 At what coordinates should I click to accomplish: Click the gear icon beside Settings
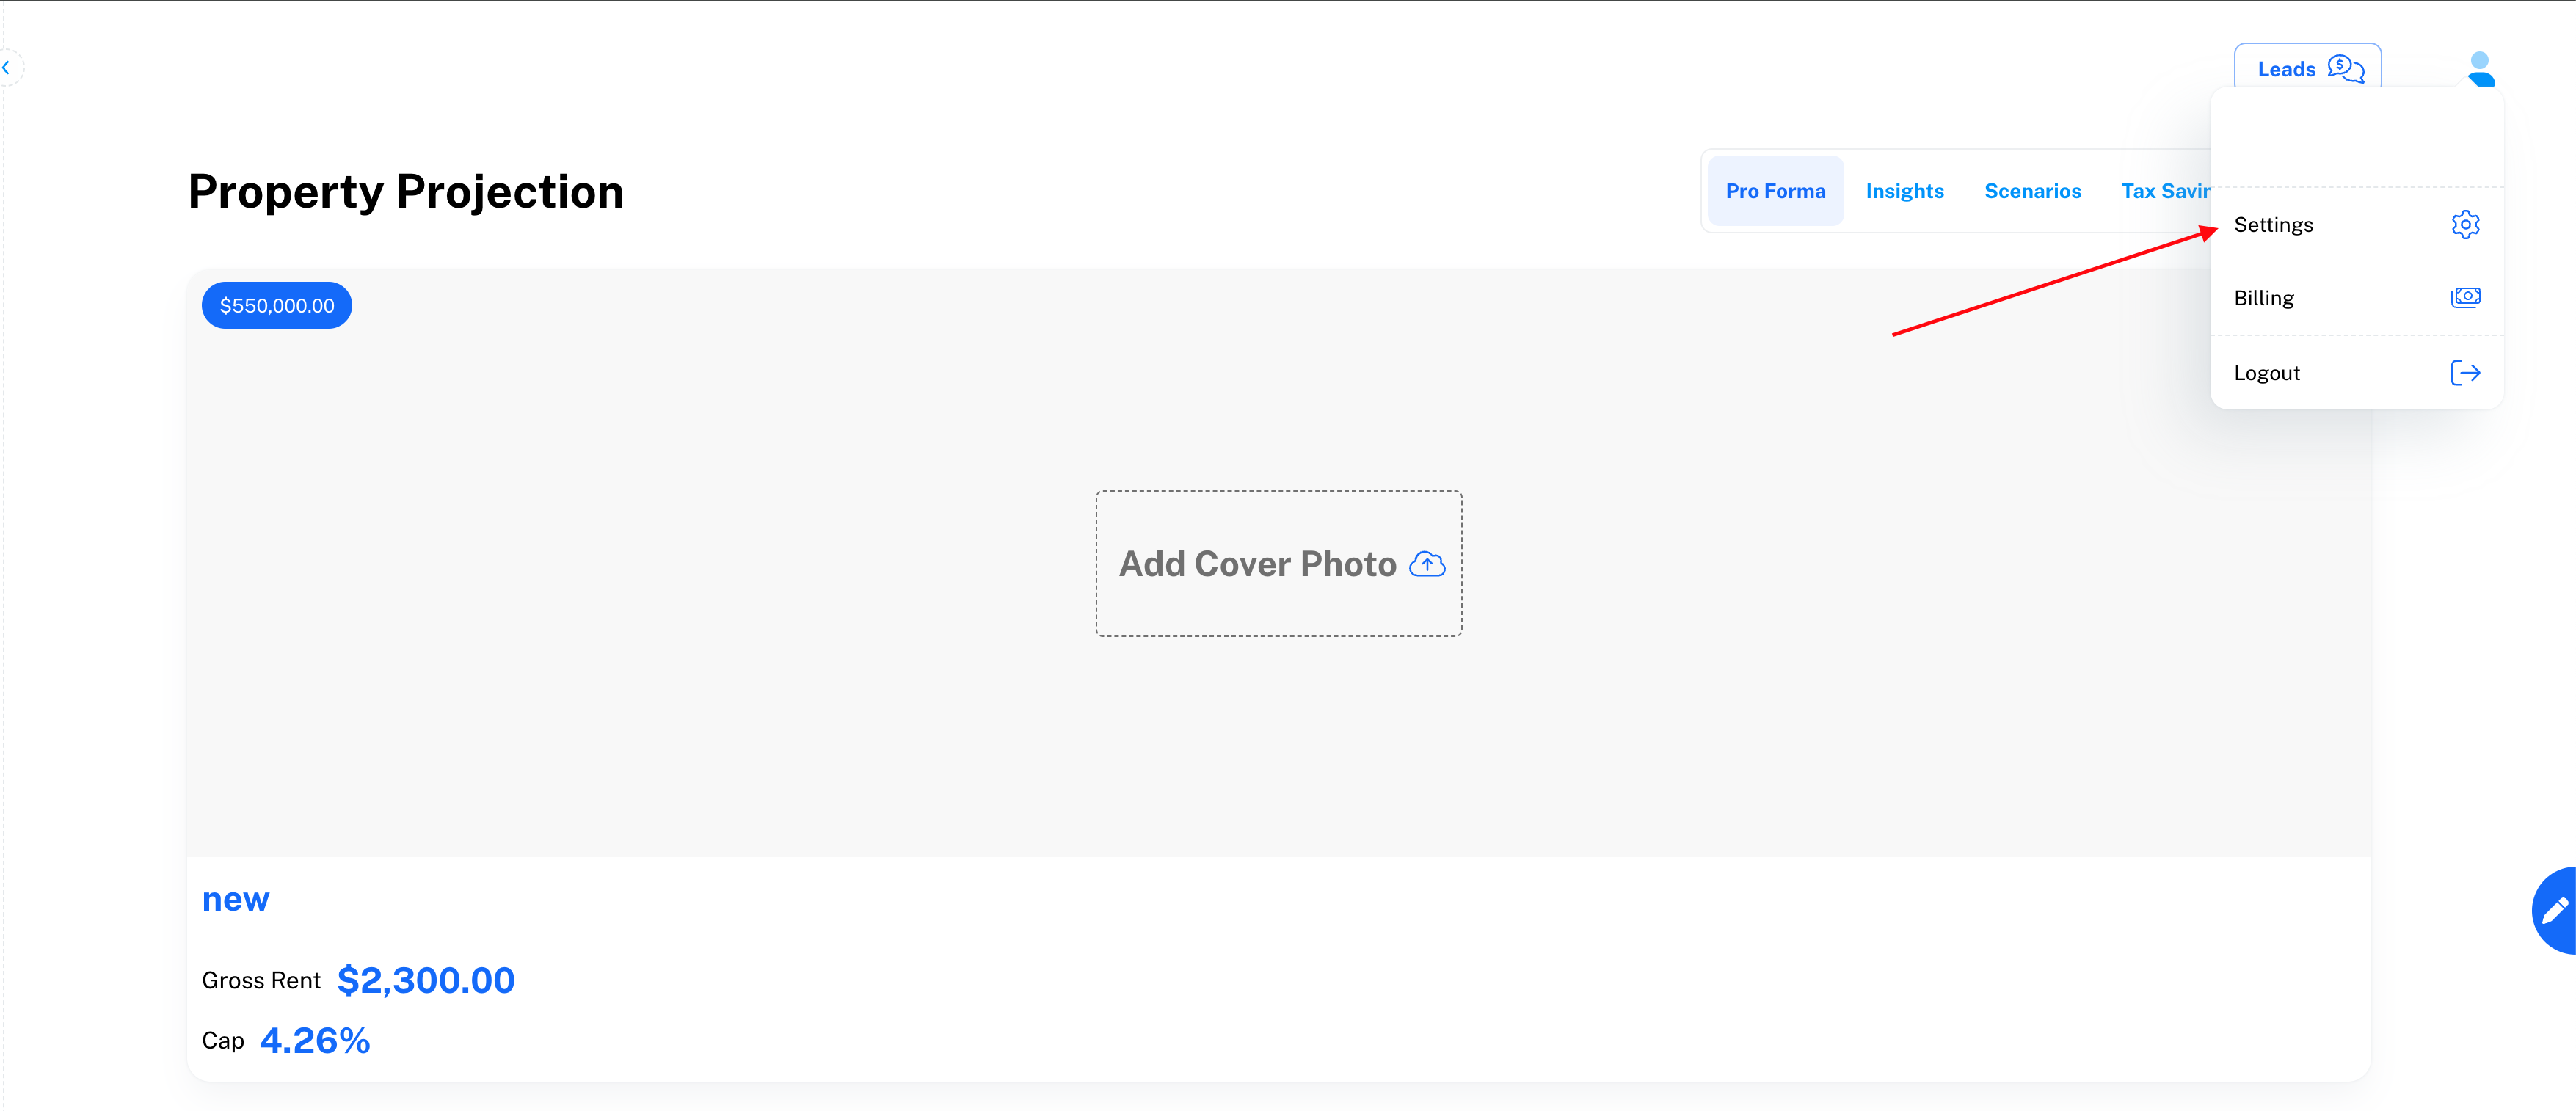(2465, 224)
